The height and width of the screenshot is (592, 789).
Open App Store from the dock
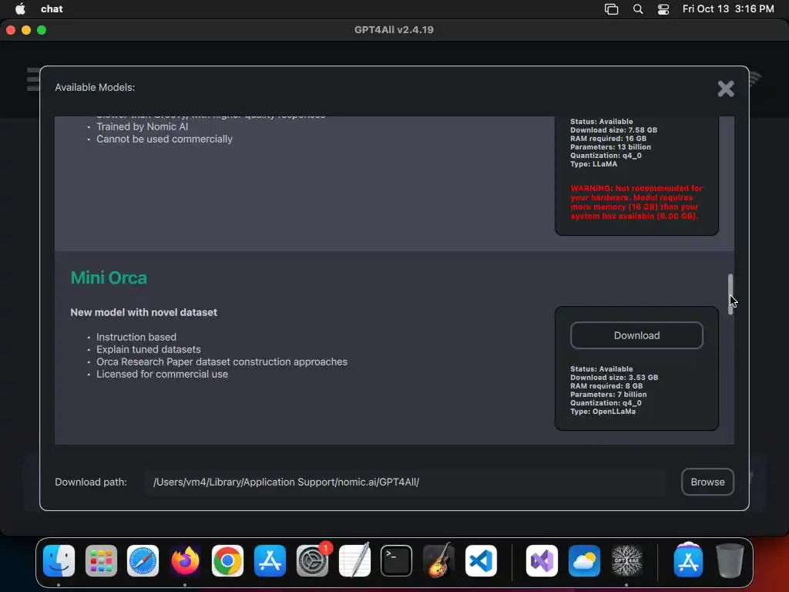(270, 560)
